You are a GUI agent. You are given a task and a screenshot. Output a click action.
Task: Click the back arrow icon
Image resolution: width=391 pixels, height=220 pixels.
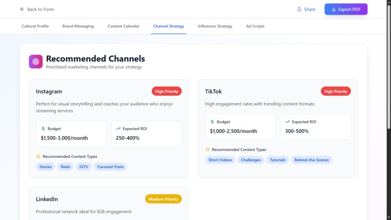(x=22, y=9)
